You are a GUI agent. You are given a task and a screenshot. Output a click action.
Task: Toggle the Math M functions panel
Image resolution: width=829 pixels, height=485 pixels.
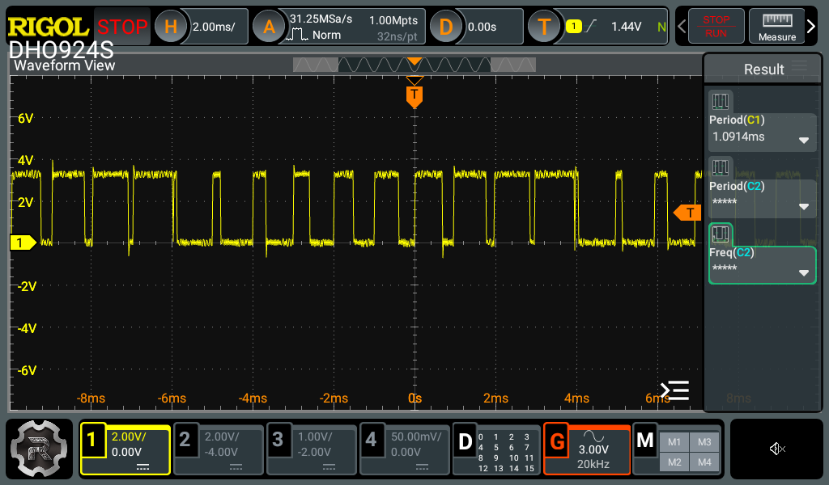coord(645,440)
